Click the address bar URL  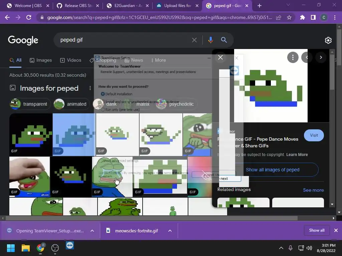[160, 17]
